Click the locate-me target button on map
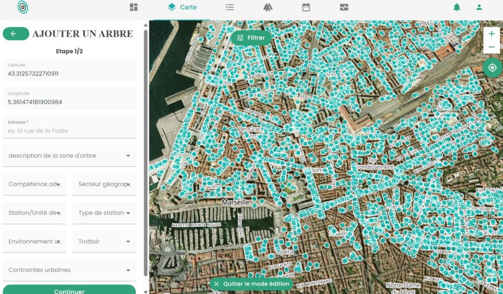 tap(492, 68)
